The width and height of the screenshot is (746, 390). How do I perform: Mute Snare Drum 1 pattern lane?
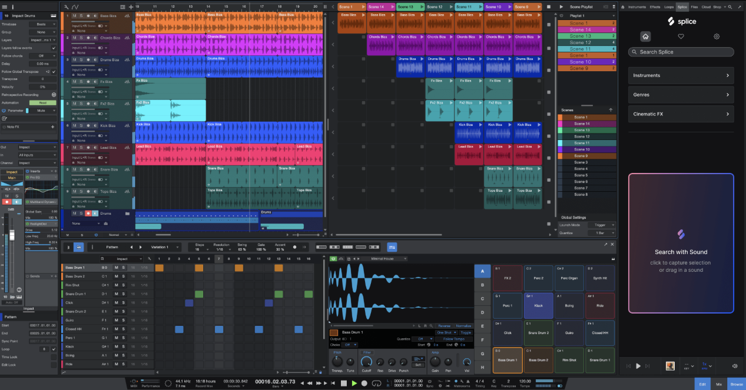[116, 294]
